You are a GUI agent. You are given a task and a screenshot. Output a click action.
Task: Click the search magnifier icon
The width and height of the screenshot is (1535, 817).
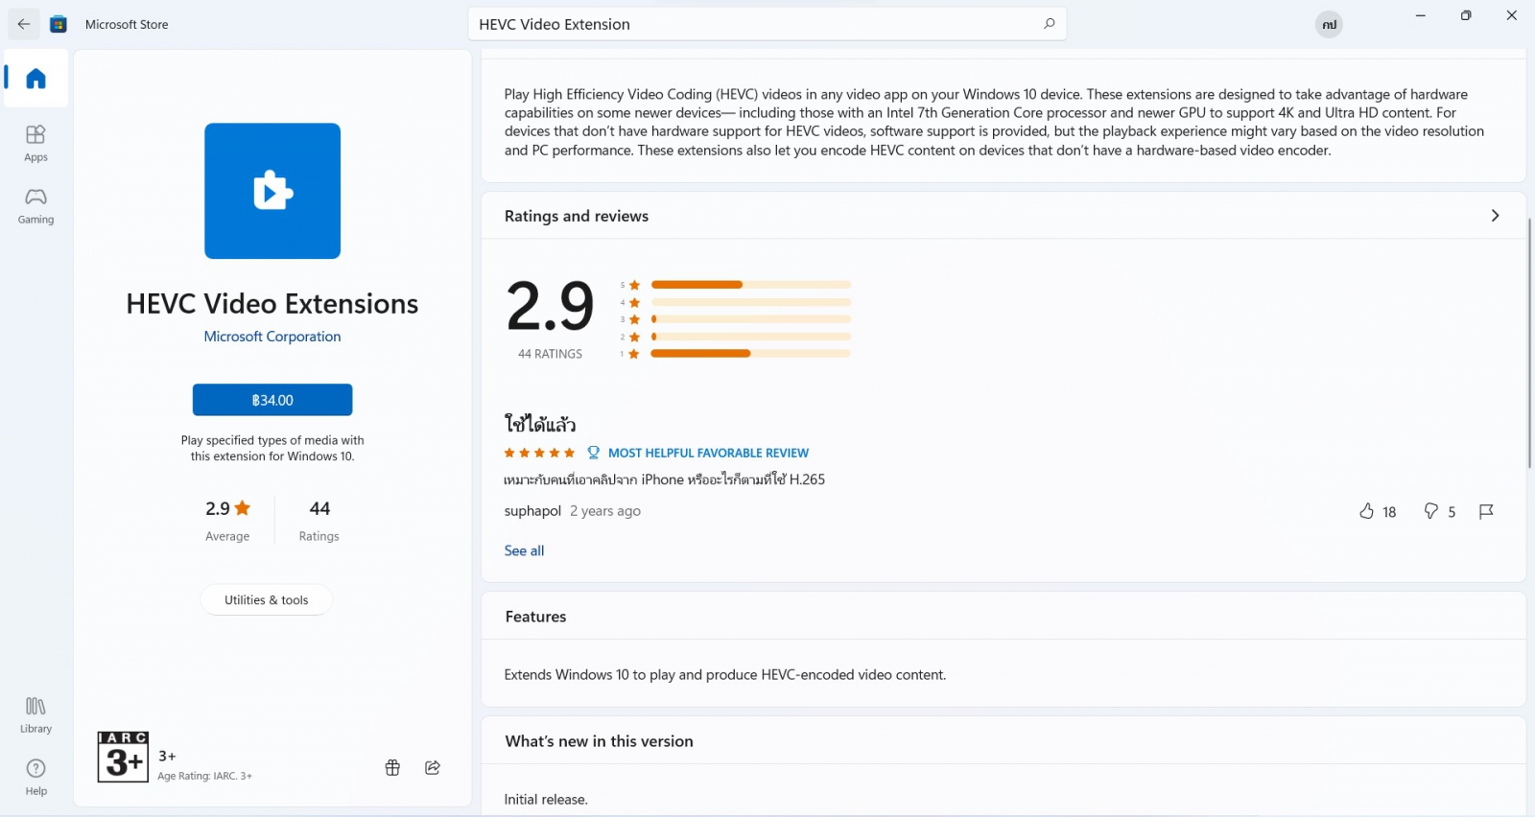pos(1049,24)
